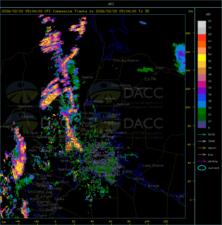
Task: Click the 'Encon' map label
Action: point(160,68)
